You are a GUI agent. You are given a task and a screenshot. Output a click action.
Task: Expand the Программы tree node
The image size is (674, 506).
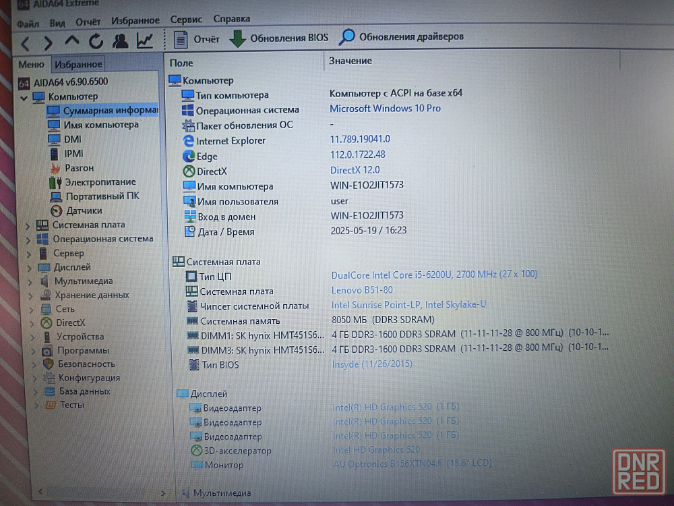[34, 351]
